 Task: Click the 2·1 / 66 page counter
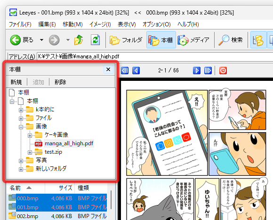[x=169, y=71]
